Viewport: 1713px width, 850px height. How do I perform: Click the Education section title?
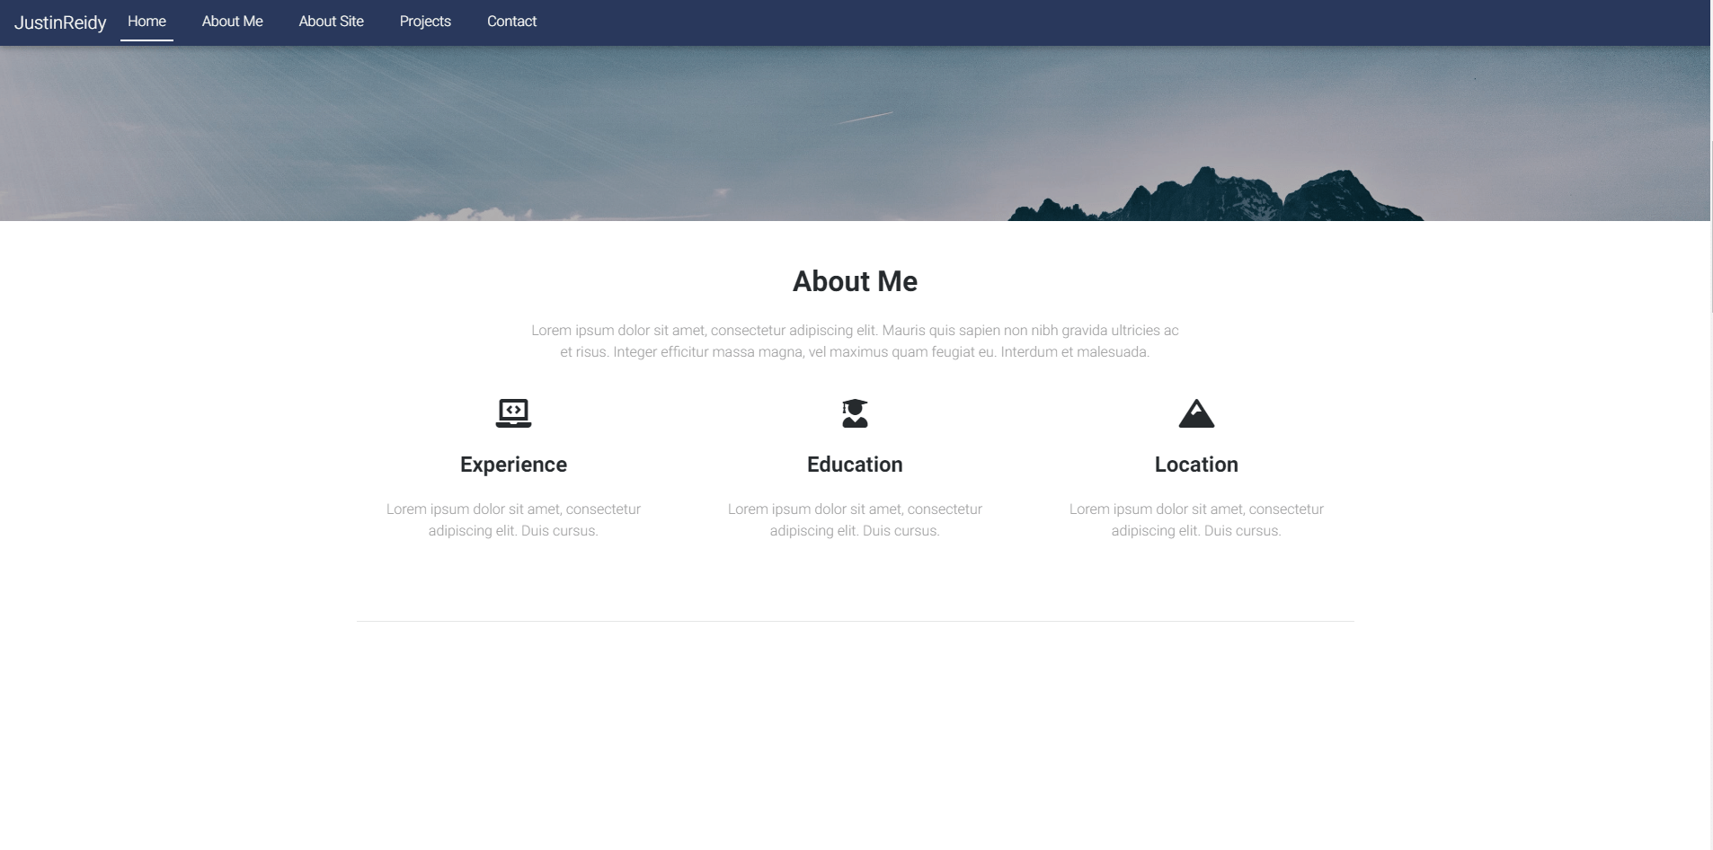[x=855, y=465]
